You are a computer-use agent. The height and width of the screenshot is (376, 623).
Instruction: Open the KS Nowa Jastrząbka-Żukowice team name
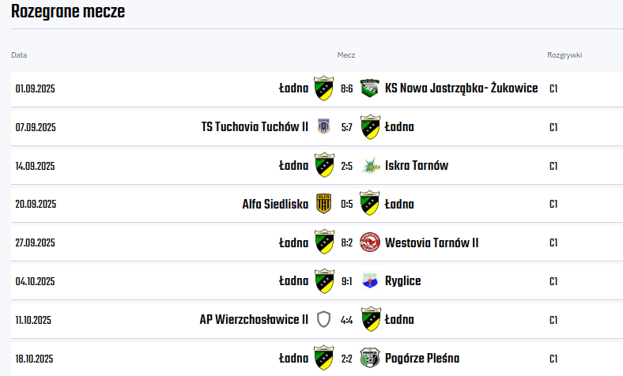click(x=461, y=88)
